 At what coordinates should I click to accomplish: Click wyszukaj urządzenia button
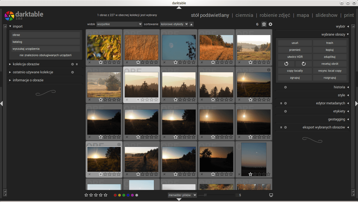45,49
